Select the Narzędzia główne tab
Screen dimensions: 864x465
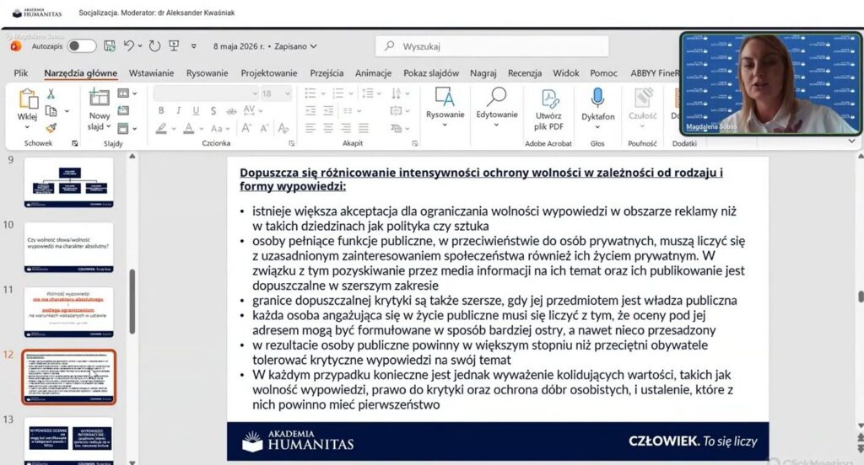click(x=80, y=73)
